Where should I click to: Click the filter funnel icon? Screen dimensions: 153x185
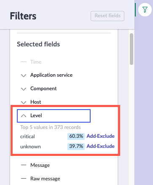[x=145, y=10]
